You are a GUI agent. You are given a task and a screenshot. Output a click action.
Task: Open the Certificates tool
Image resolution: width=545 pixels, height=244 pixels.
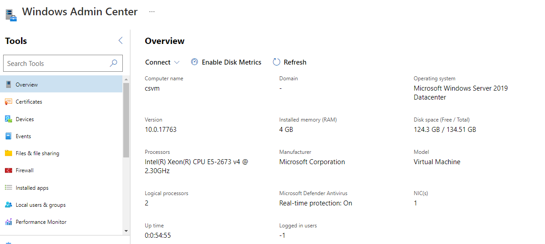[x=29, y=102]
